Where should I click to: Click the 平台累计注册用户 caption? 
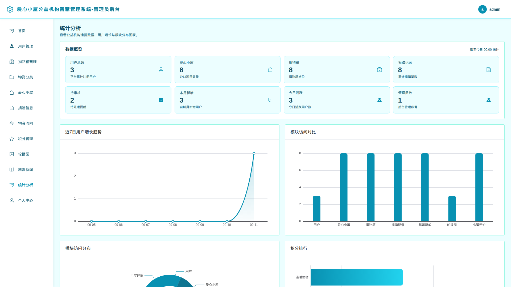83,77
